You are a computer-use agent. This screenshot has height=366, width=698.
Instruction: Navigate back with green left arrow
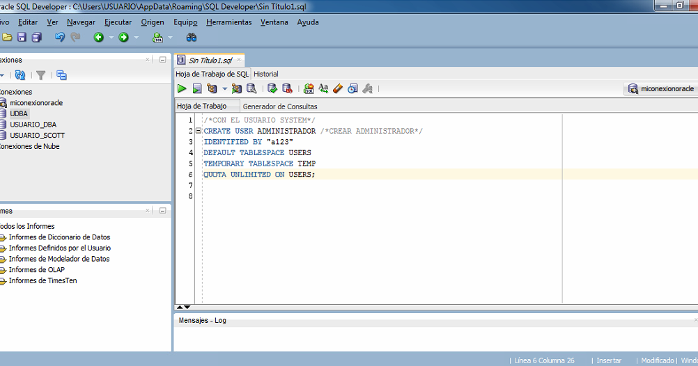coord(99,38)
